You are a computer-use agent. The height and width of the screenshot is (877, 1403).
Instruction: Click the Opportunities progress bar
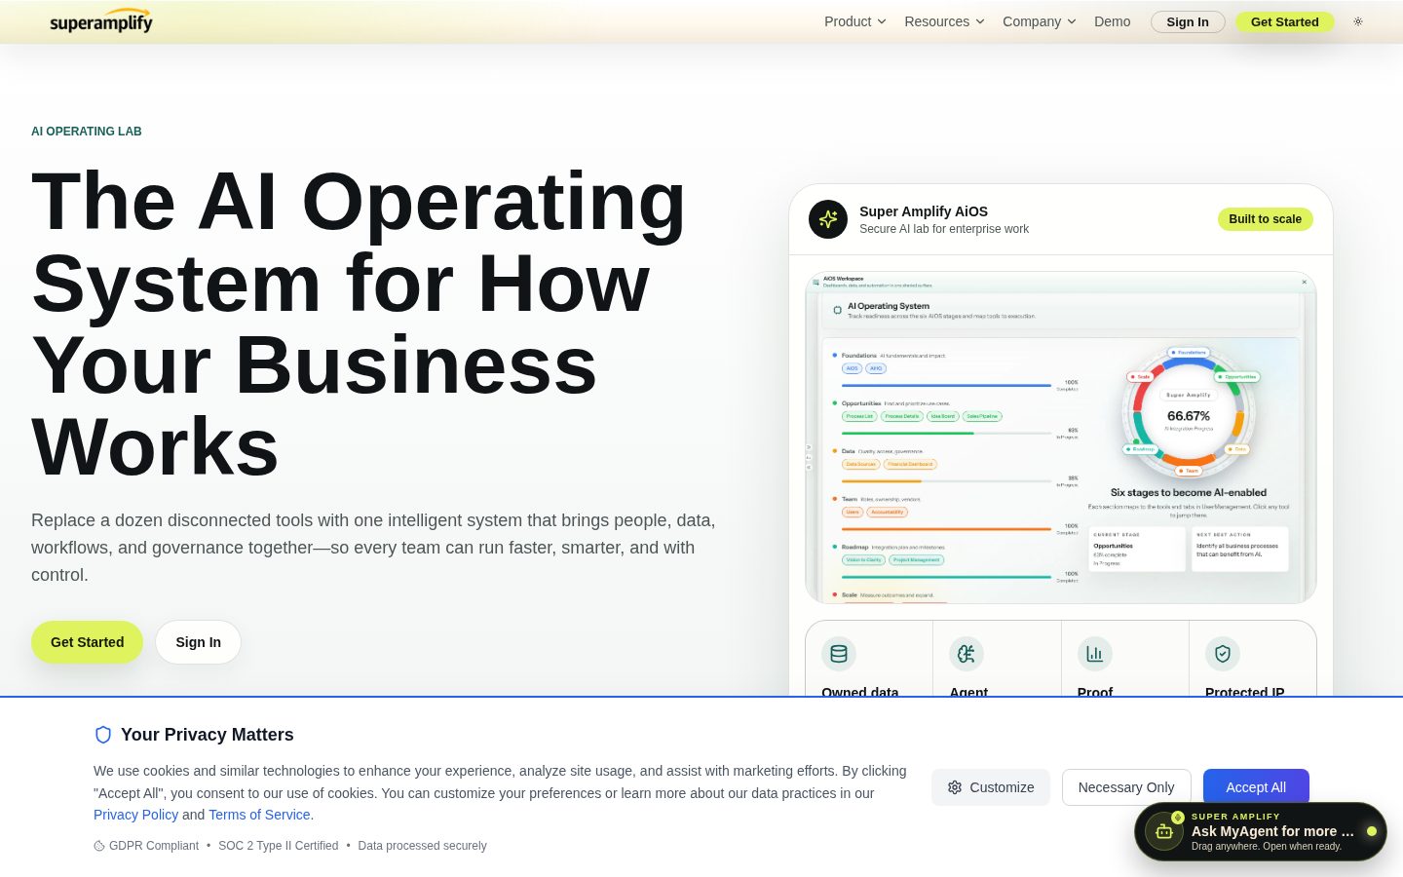pos(946,434)
